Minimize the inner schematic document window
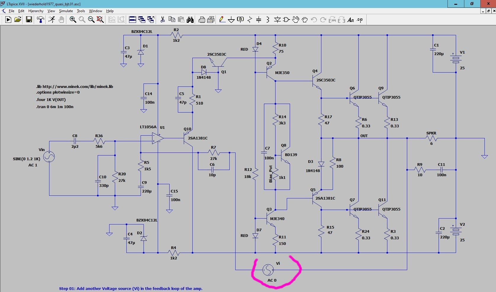The height and width of the screenshot is (292, 496). pyautogui.click(x=483, y=11)
